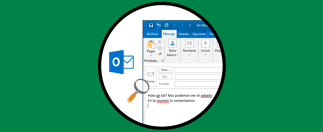Screen dimensions: 323x132
Task: Click the Cut scissors icon
Action: coord(160,42)
